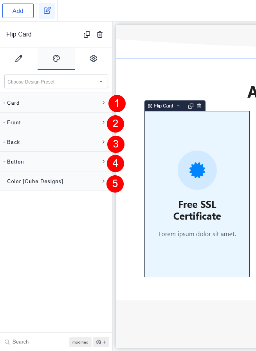Viewport: 256px width, 351px height.
Task: Duplicate Flip Card from the panel header
Action: pos(87,35)
